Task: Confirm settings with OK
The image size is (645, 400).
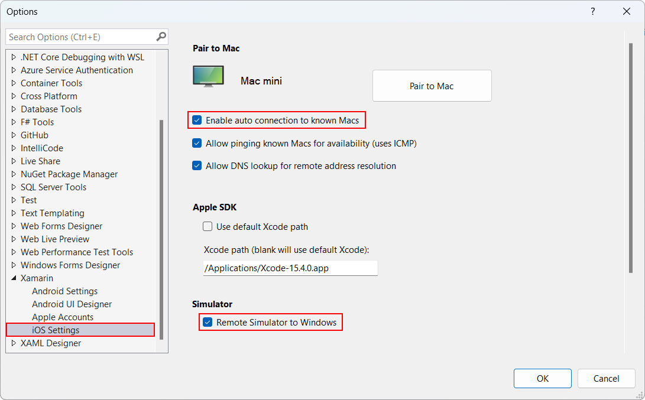Action: point(542,378)
